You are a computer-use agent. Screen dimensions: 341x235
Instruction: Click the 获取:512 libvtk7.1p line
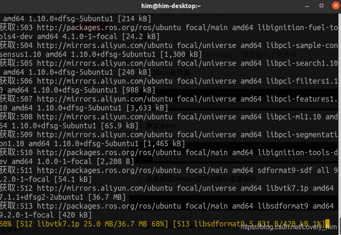tap(167, 188)
